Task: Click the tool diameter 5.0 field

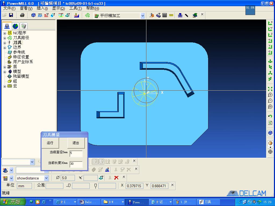Action: (x=68, y=178)
